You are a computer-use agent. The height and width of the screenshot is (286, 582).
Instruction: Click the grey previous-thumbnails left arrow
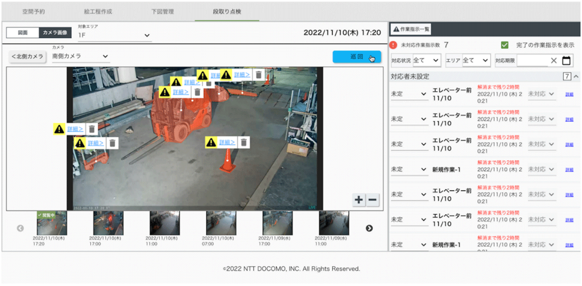pyautogui.click(x=20, y=228)
